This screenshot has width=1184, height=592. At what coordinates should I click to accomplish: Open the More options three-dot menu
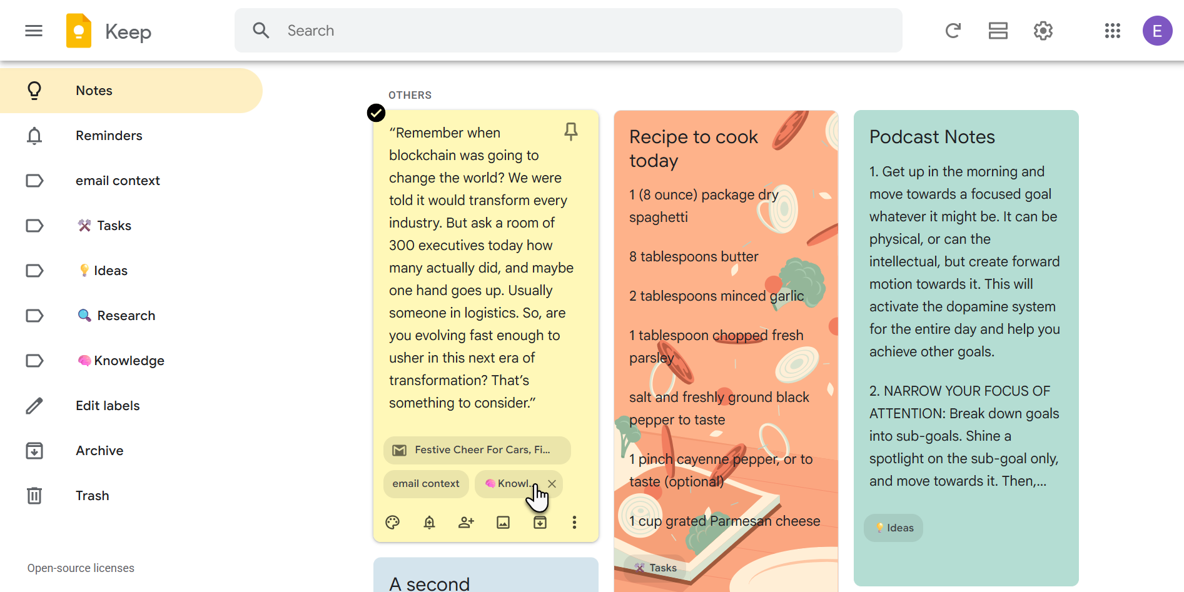click(574, 523)
